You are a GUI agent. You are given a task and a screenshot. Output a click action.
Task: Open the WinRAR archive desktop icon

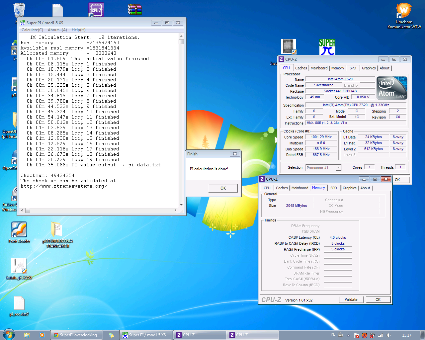135,10
